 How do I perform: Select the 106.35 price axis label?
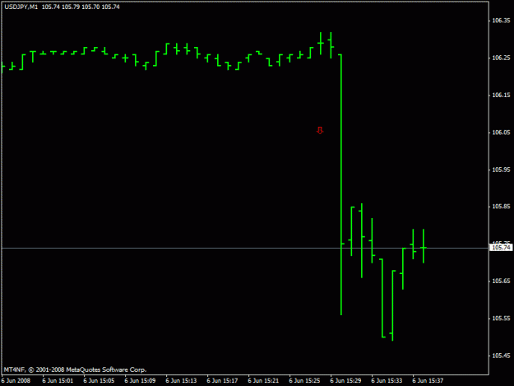(x=501, y=21)
